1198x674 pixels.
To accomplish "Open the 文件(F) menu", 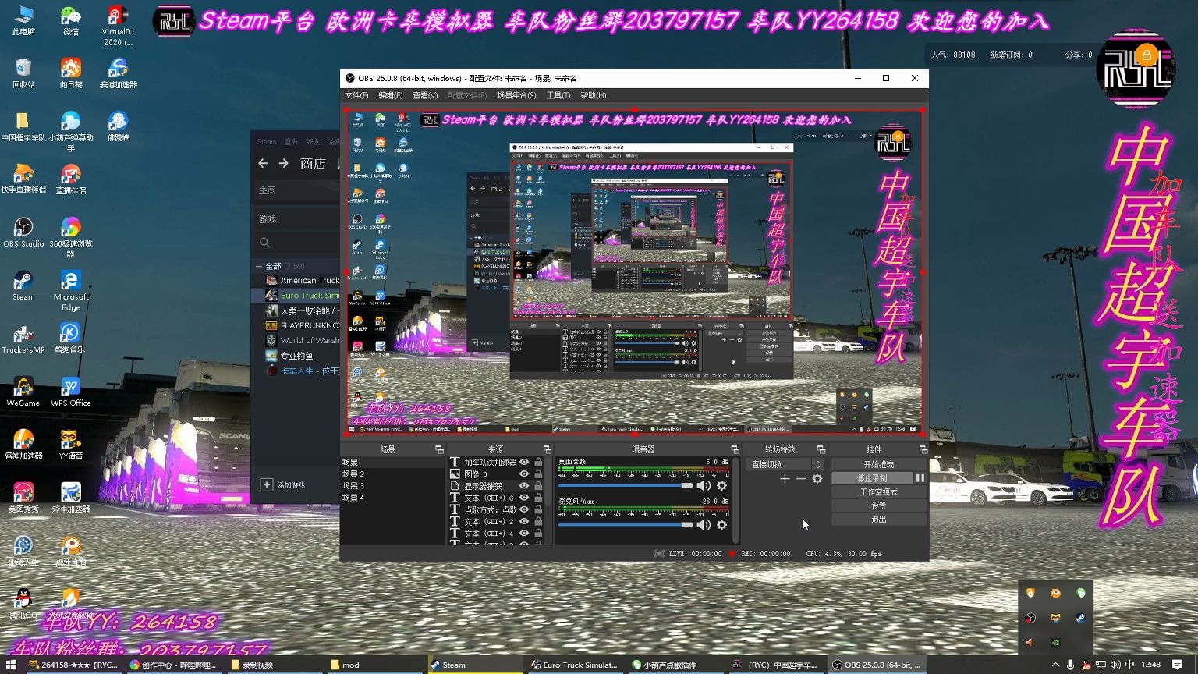I will tap(356, 95).
